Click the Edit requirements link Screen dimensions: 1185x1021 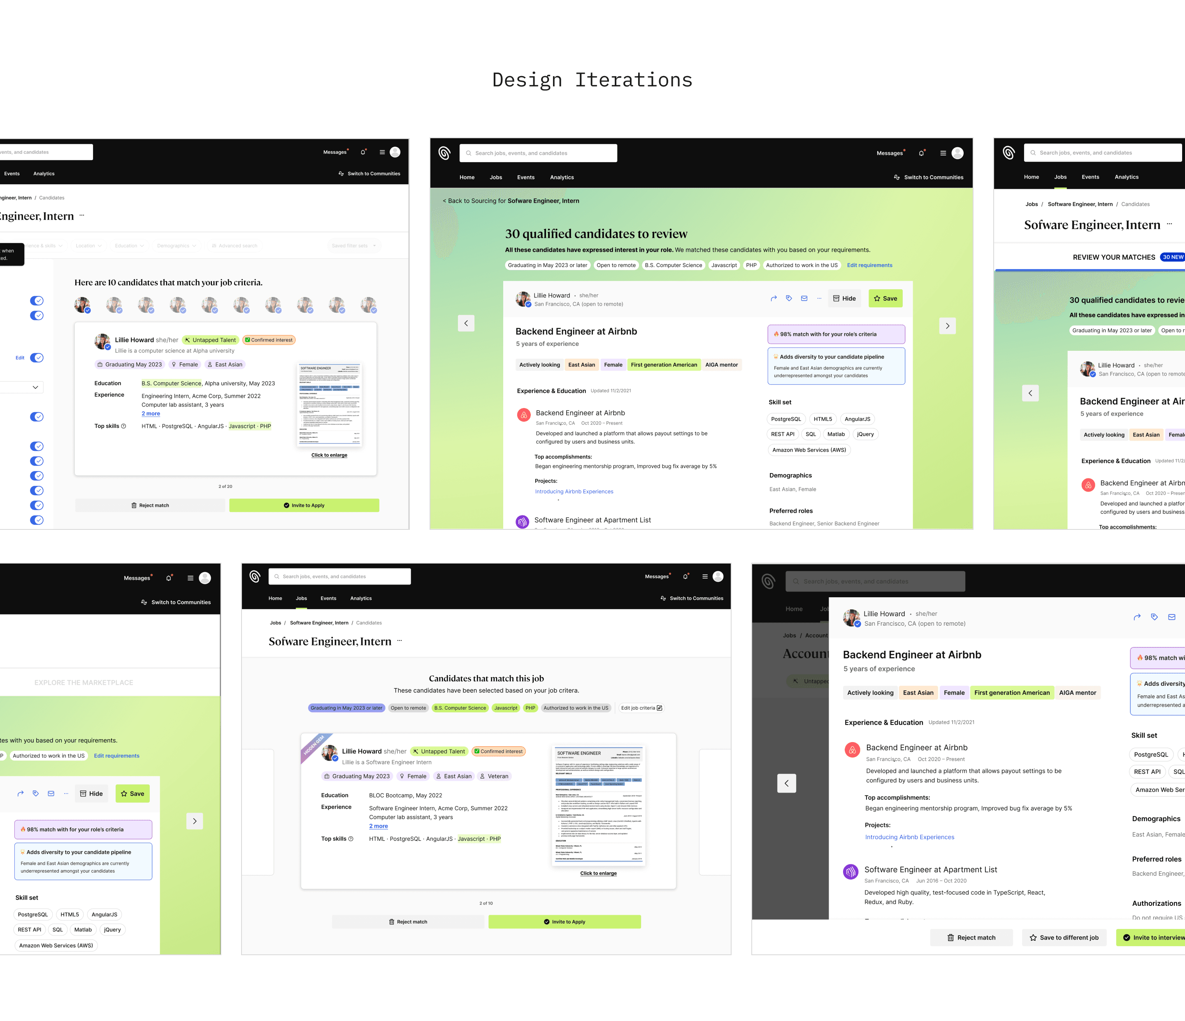869,265
